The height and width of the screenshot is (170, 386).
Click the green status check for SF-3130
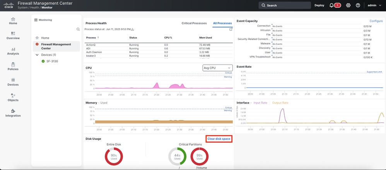[43, 61]
